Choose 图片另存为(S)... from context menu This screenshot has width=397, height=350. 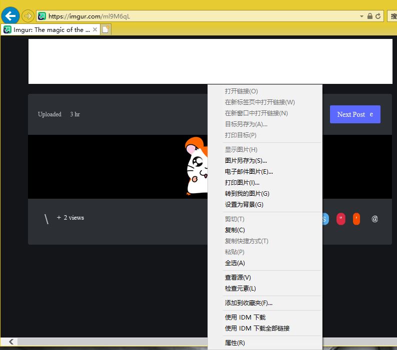(265, 161)
